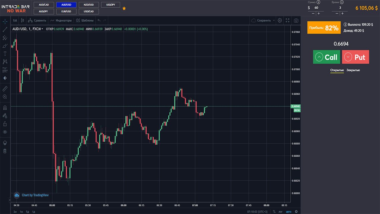The image size is (380, 214).
Task: Take chart snapshot with camera icon
Action: [x=296, y=21]
